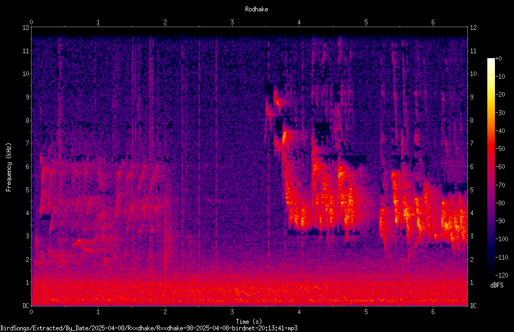Click the 9 kHz tick on left axis
Viewport: 514px width, 332px height.
tap(26, 97)
